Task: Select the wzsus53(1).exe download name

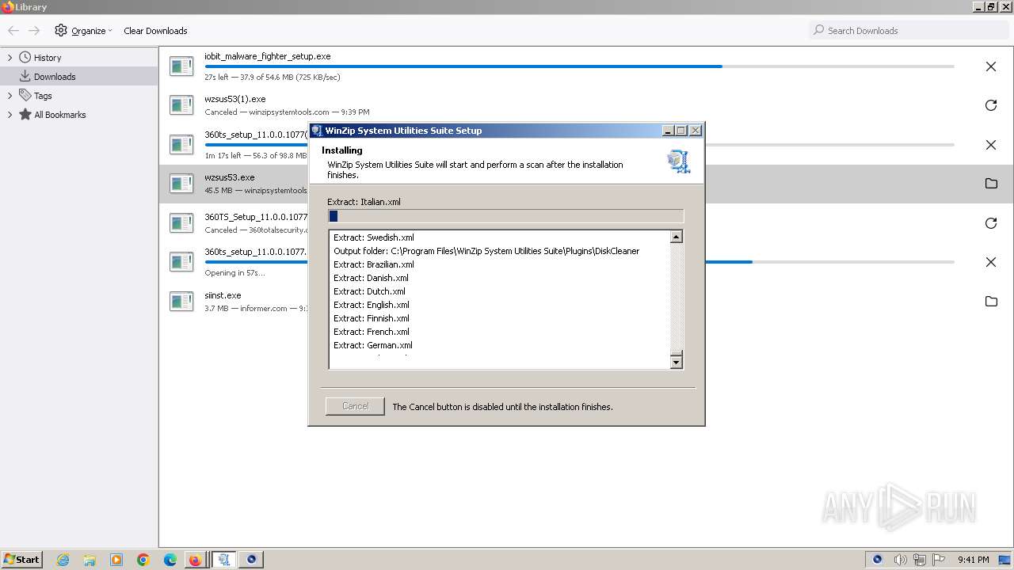Action: click(235, 99)
